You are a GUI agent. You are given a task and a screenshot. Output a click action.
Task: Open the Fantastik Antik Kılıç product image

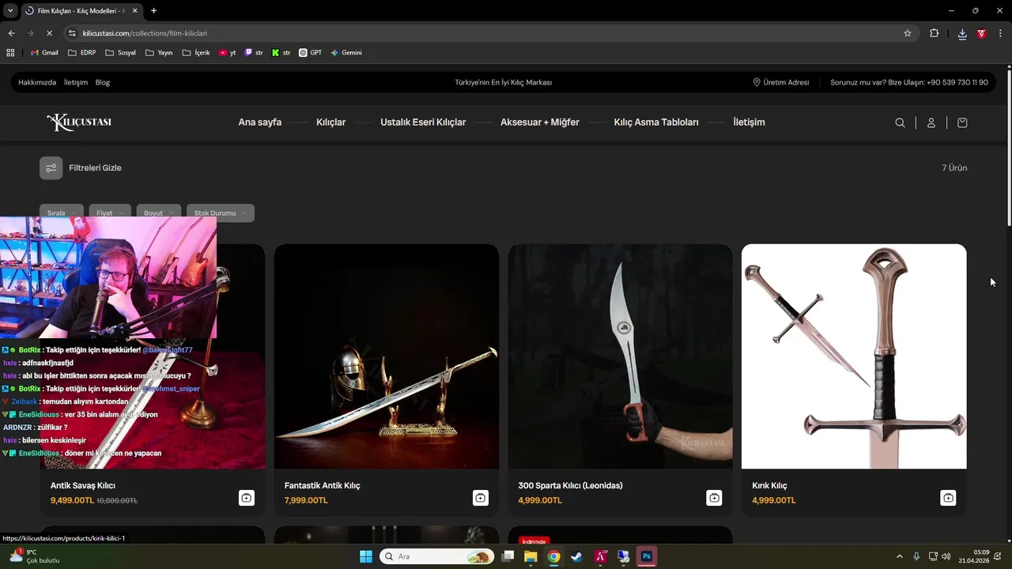(x=386, y=356)
